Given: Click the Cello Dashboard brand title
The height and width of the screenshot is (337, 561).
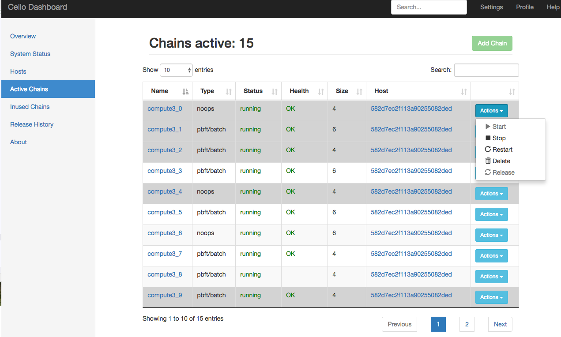Looking at the screenshot, I should point(38,7).
